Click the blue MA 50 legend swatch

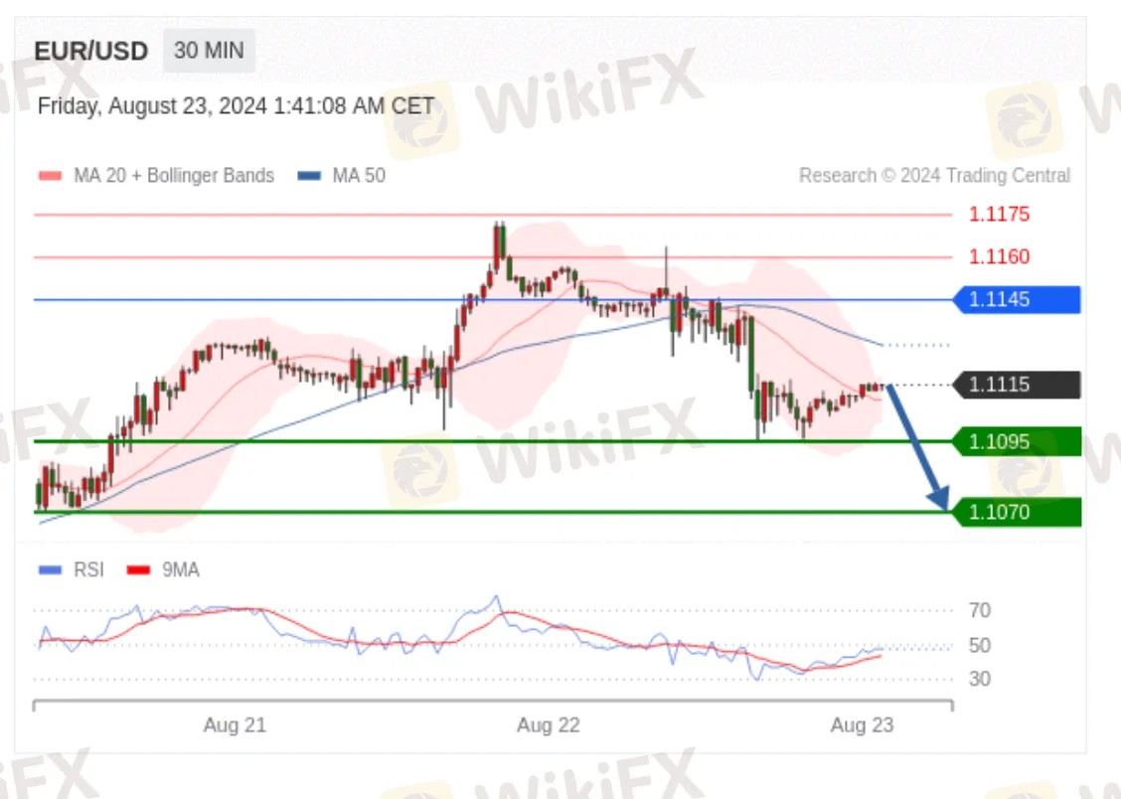[309, 176]
